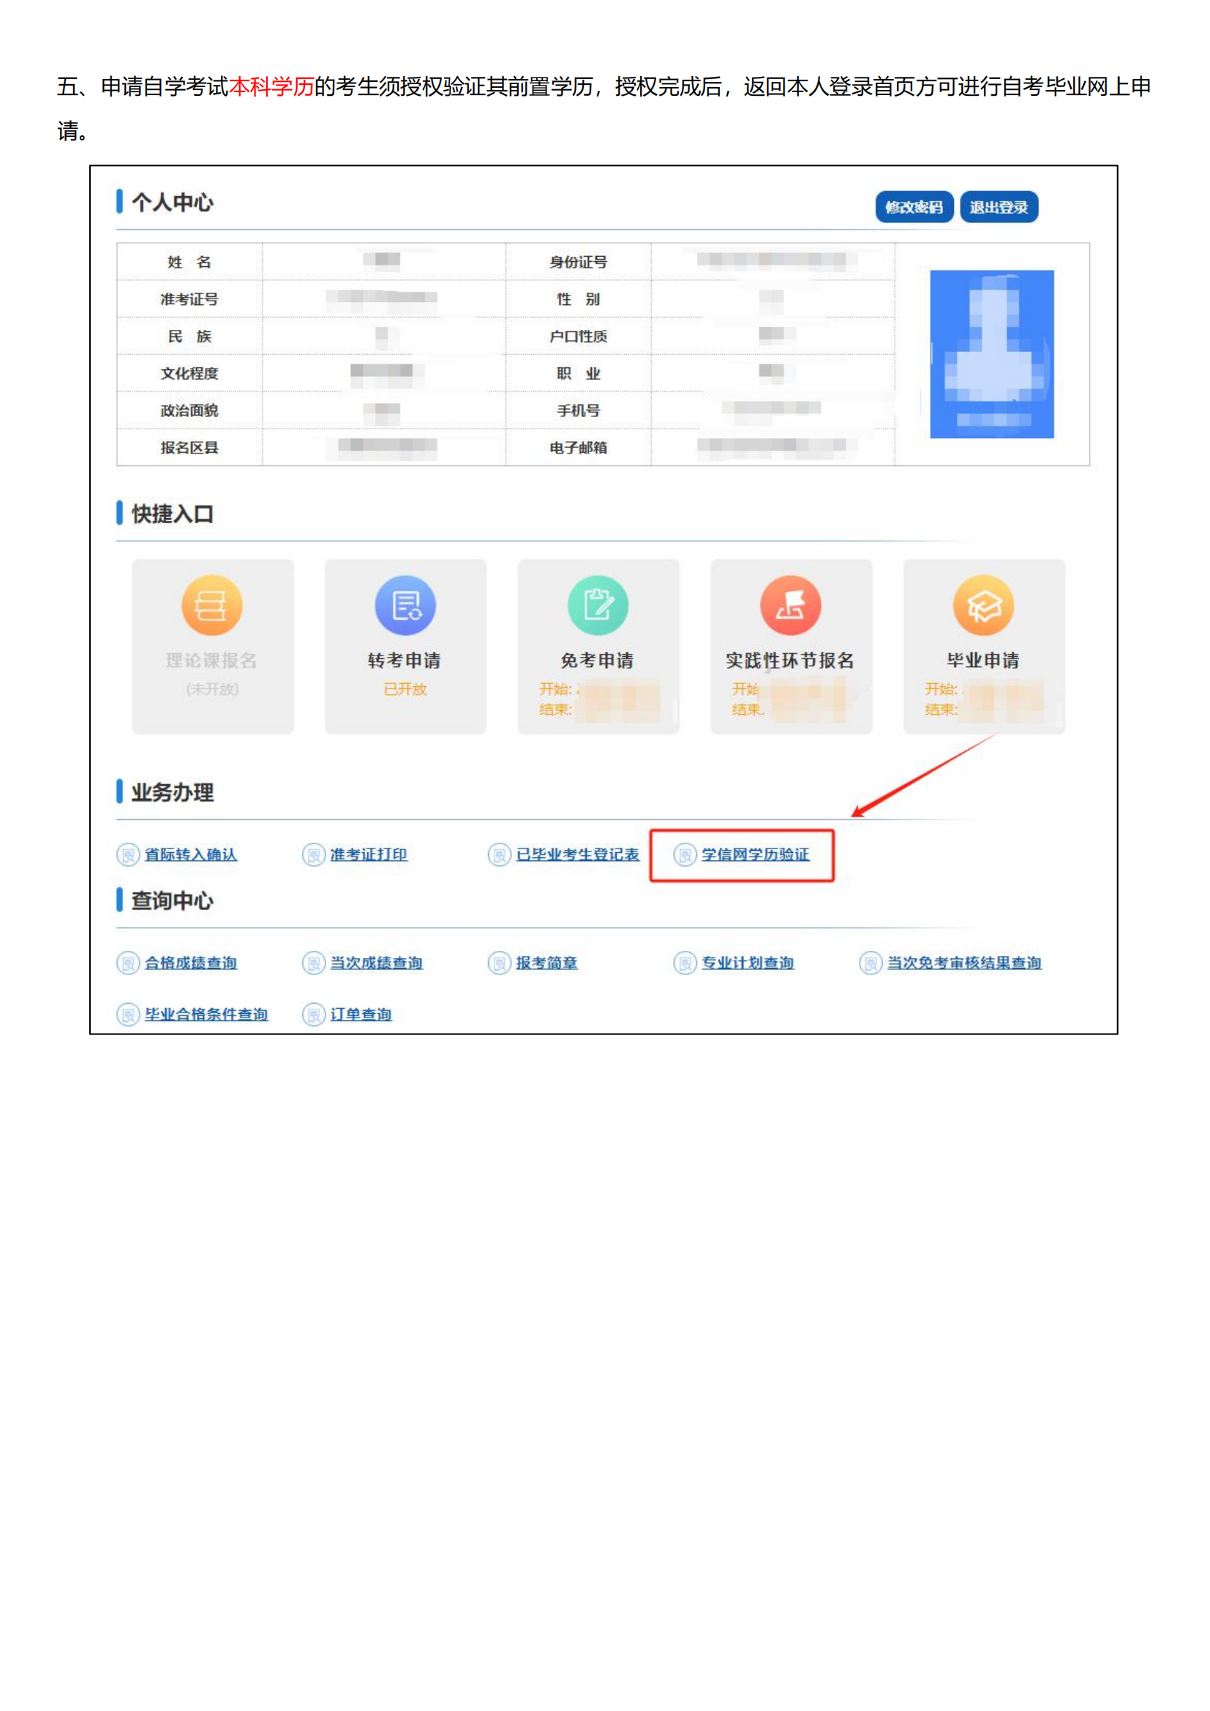The image size is (1210, 1711).
Task: Click the icon beside 当次免考审核结果查询
Action: click(871, 963)
